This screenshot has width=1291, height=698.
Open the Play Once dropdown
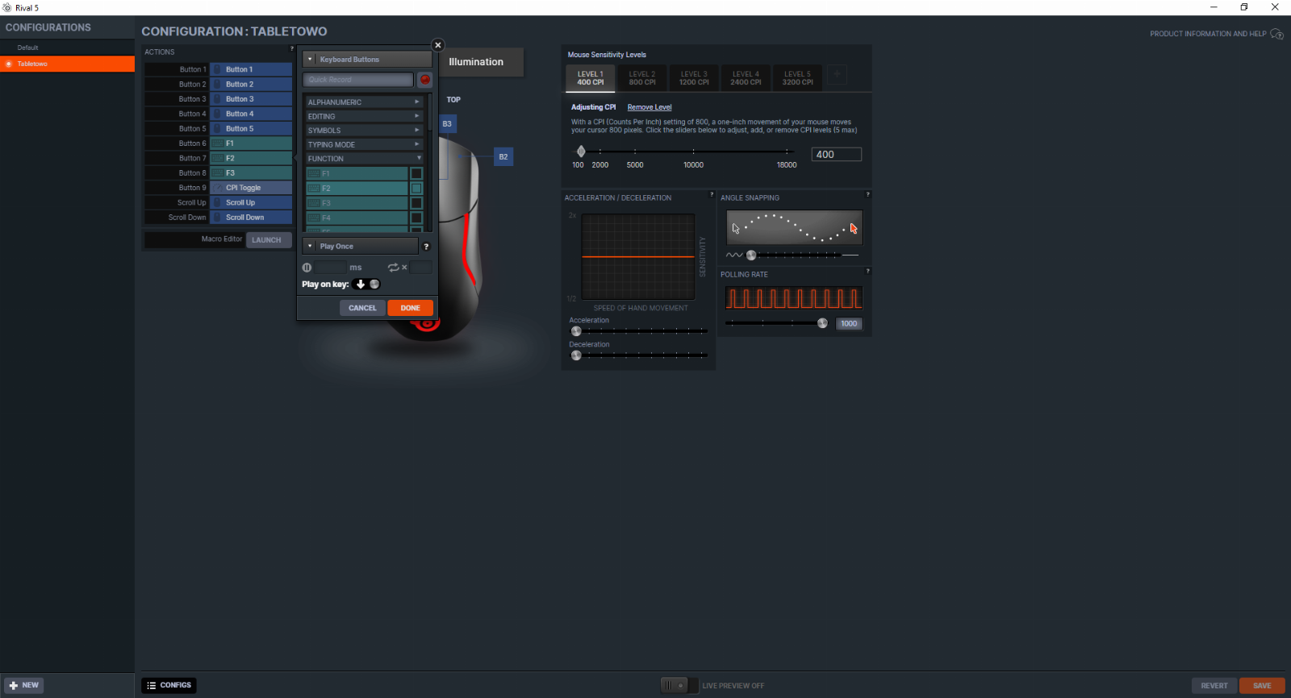pos(361,247)
